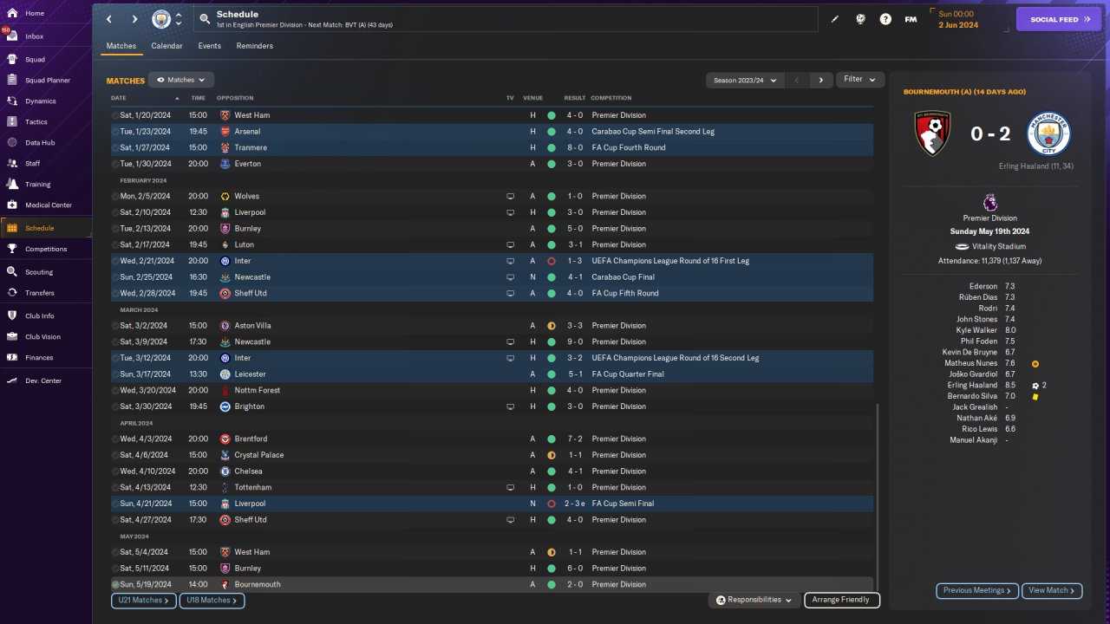Switch to the Matches tab
Viewport: 1110px width, 624px height.
(121, 46)
